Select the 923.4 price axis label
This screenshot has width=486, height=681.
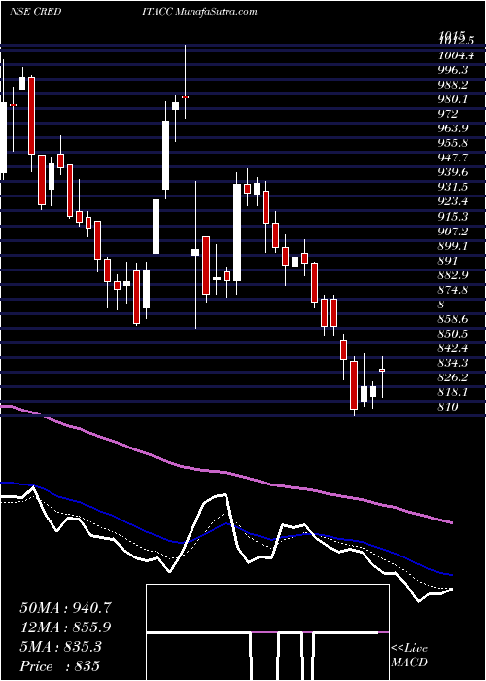(455, 202)
